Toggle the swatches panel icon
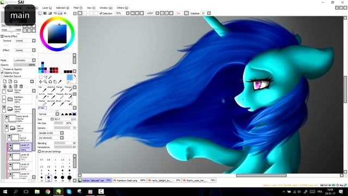348x196 pixels. [60, 13]
